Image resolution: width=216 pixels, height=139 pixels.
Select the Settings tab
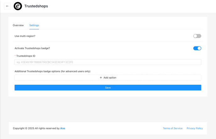34,25
